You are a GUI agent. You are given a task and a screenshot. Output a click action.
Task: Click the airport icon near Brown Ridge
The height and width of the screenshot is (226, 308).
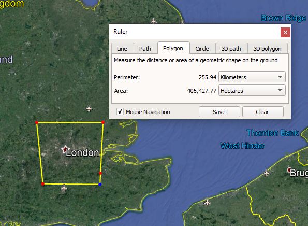point(154,20)
